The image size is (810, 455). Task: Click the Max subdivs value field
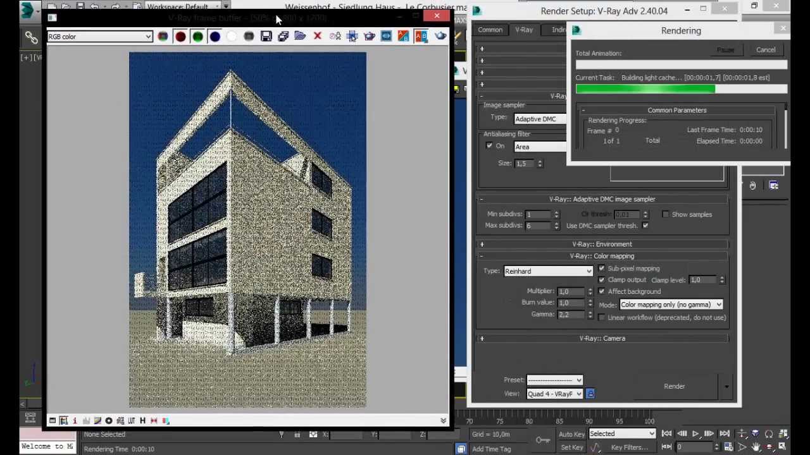[537, 226]
